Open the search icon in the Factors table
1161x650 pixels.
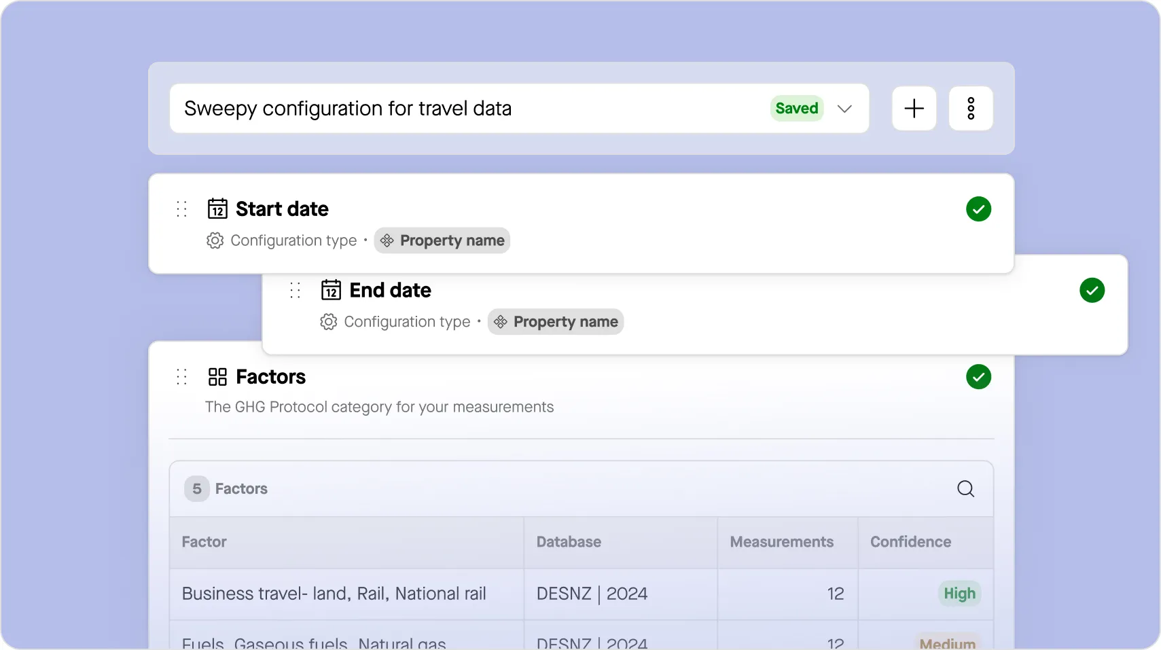point(965,488)
